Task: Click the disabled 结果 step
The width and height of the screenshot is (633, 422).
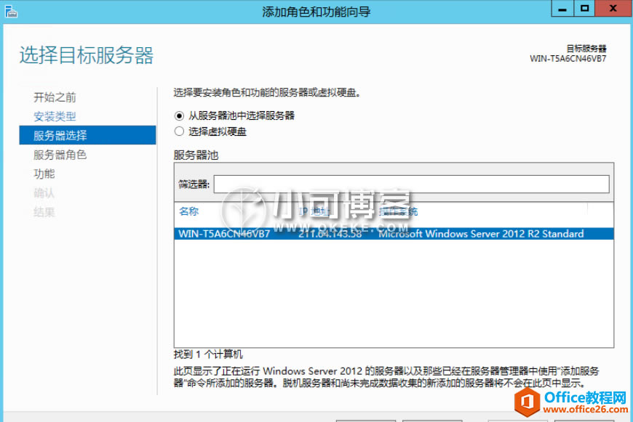Action: coord(44,212)
